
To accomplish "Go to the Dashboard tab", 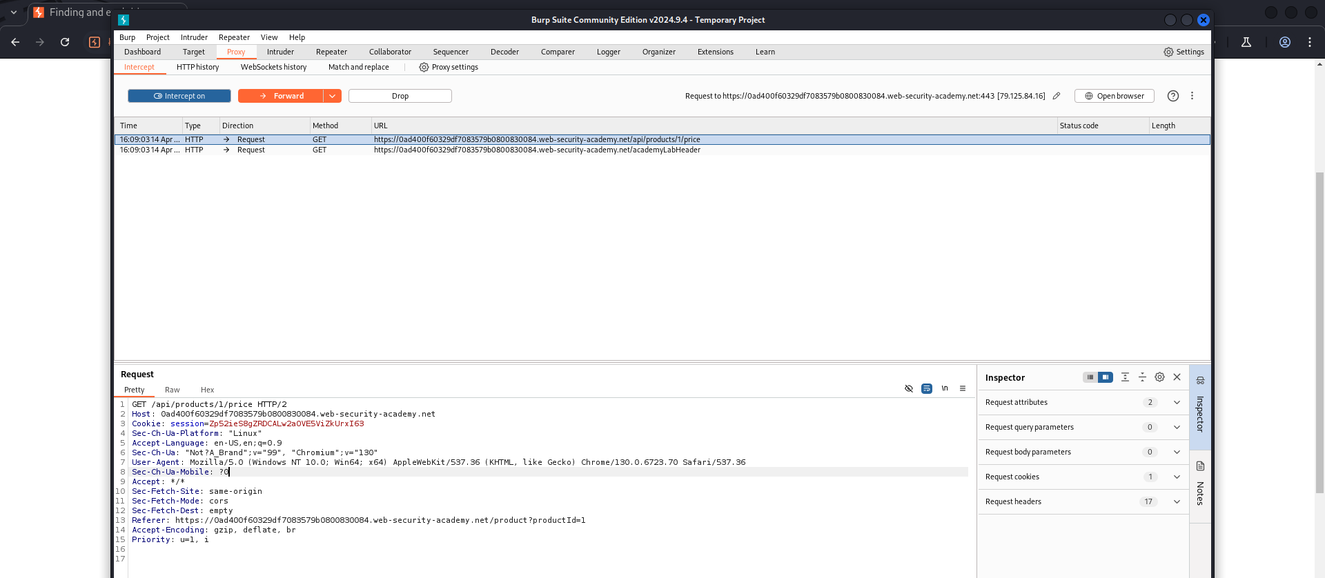I will click(x=142, y=52).
